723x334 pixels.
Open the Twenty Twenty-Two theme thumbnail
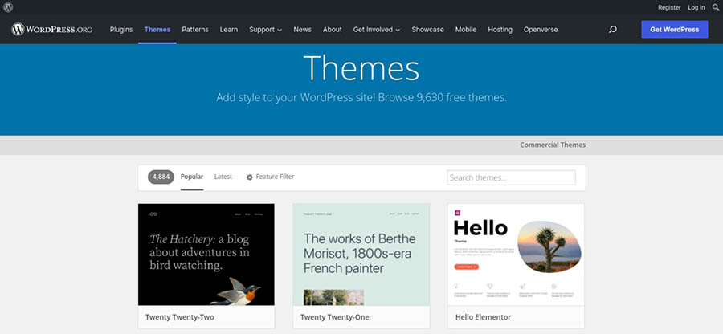tap(206, 255)
